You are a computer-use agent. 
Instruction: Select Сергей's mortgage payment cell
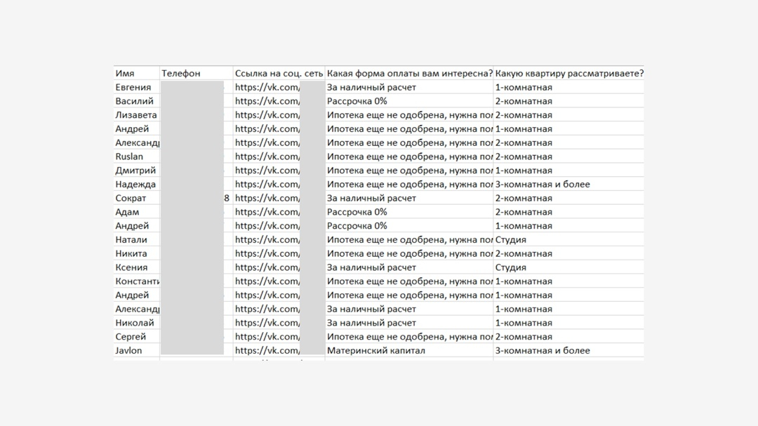pyautogui.click(x=409, y=337)
